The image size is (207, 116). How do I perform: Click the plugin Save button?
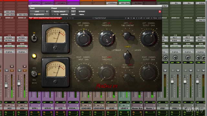tap(155, 18)
